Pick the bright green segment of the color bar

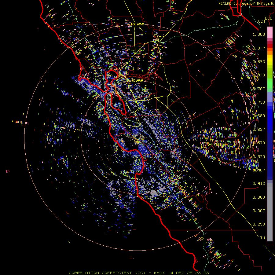(270, 83)
